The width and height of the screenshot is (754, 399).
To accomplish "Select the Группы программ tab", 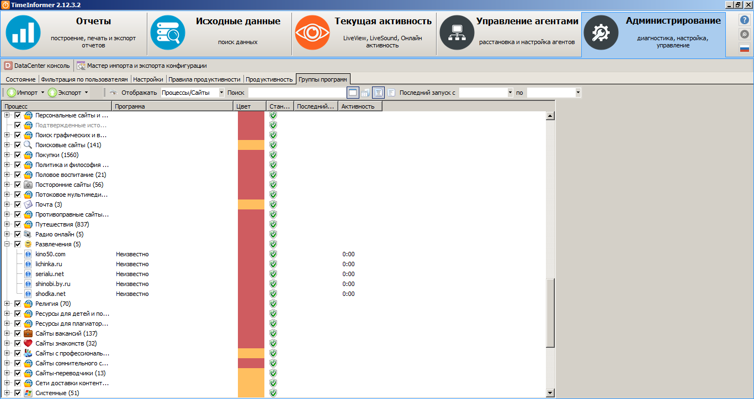I will [x=323, y=79].
